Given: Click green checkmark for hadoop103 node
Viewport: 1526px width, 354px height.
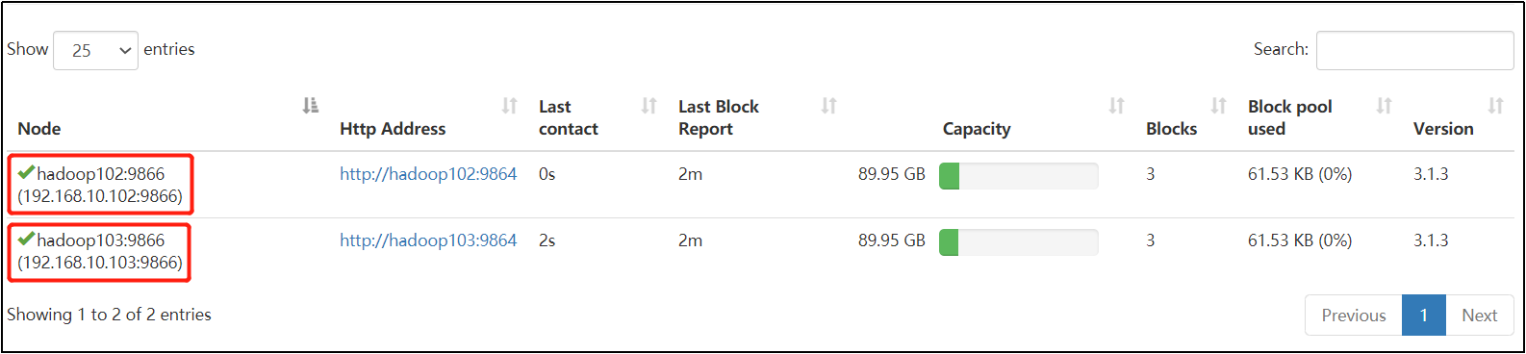Looking at the screenshot, I should click(x=26, y=240).
